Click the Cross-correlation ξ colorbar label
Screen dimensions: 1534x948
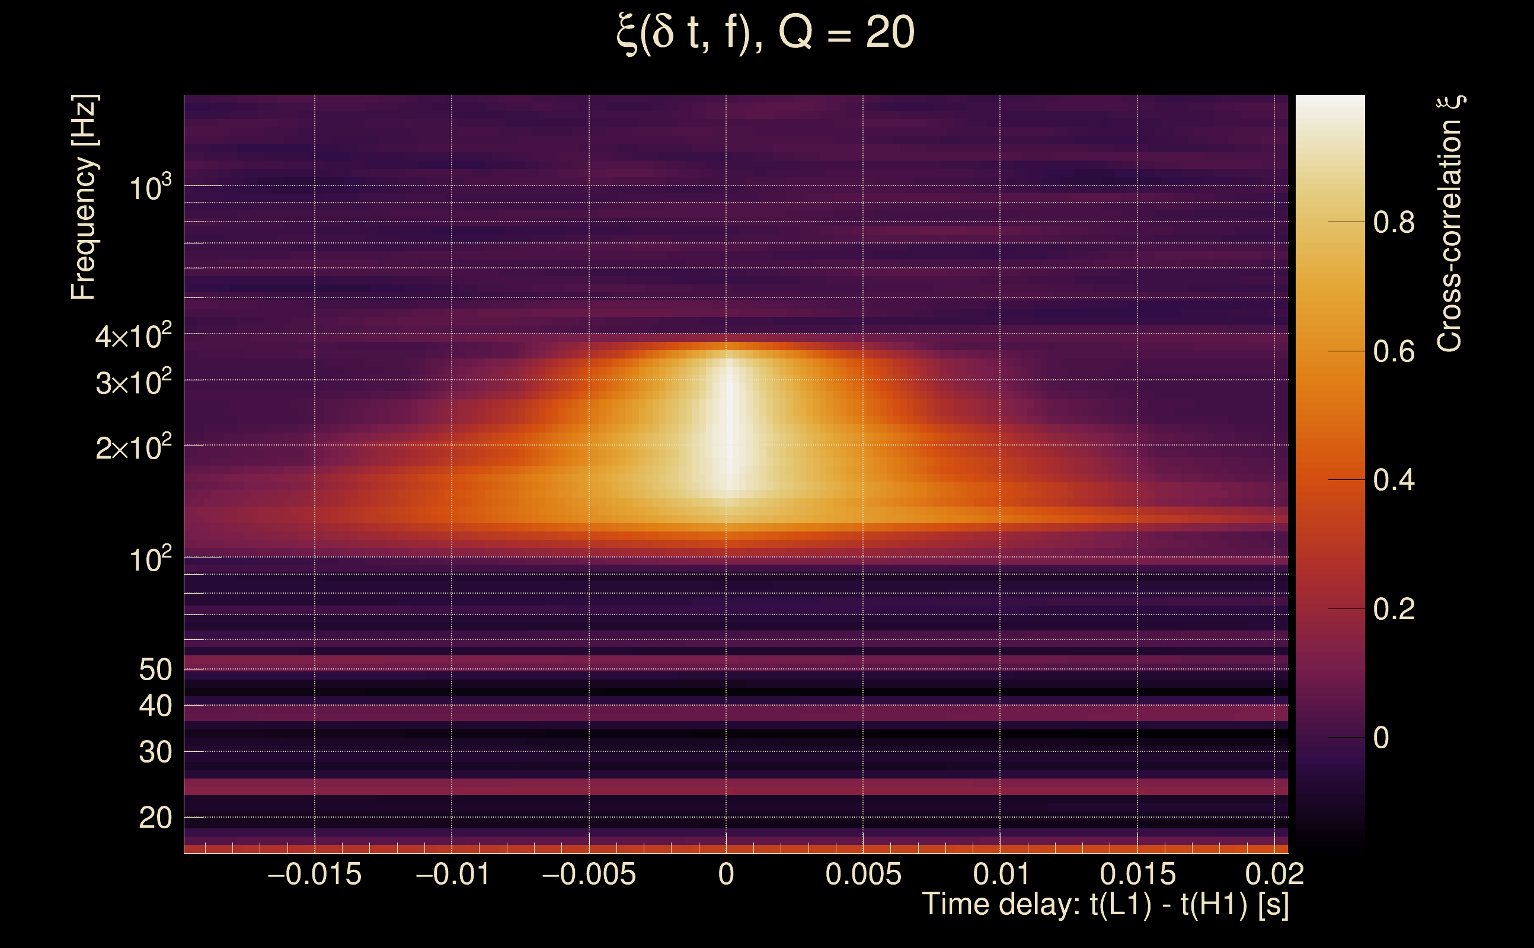(1450, 223)
